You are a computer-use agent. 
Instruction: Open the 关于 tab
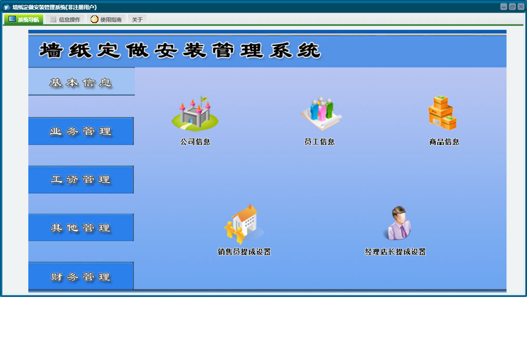coord(137,20)
